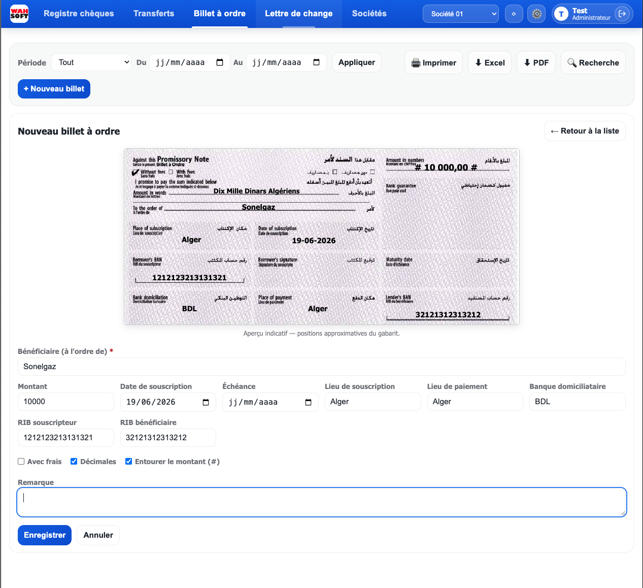The width and height of the screenshot is (643, 588).
Task: Click the Montant field with 10000
Action: (x=66, y=402)
